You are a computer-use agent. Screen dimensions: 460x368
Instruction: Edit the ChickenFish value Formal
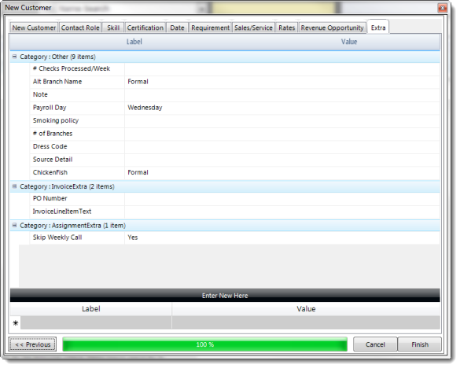[x=282, y=172]
